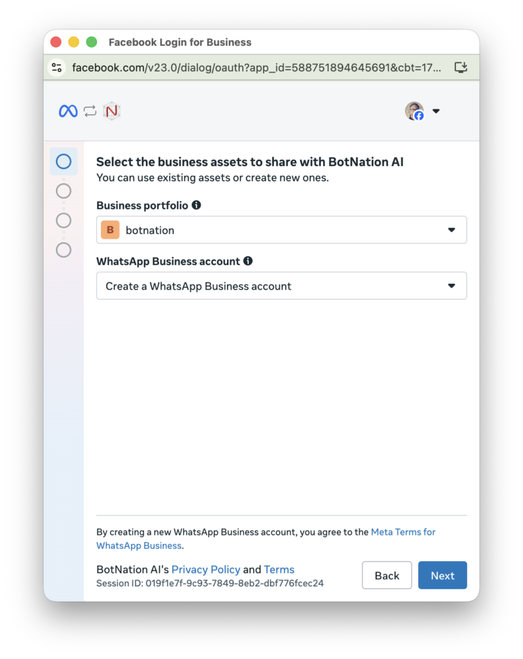Screen dimensions: 523x659
Task: Click the blue Next button
Action: coord(443,575)
